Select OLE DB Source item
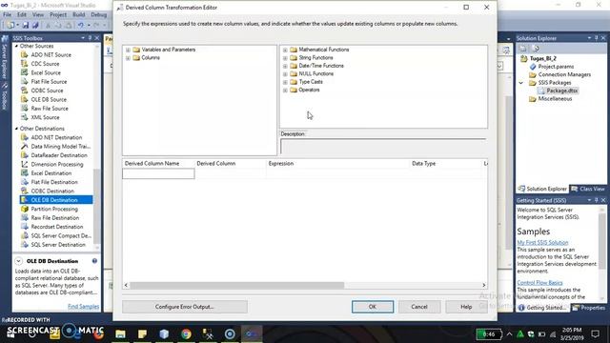 [x=49, y=99]
